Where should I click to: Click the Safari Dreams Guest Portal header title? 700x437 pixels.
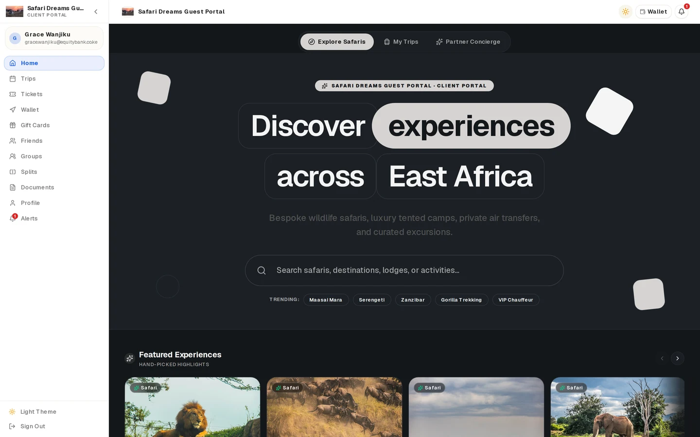point(181,12)
